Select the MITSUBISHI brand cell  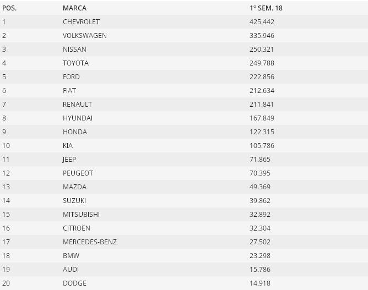(81, 215)
